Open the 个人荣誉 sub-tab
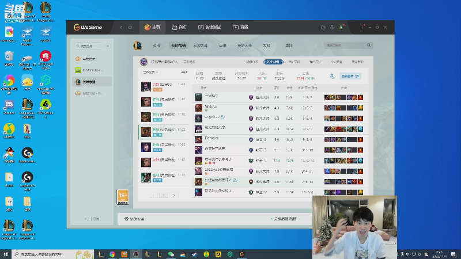This screenshot has height=259, width=461. 336,62
